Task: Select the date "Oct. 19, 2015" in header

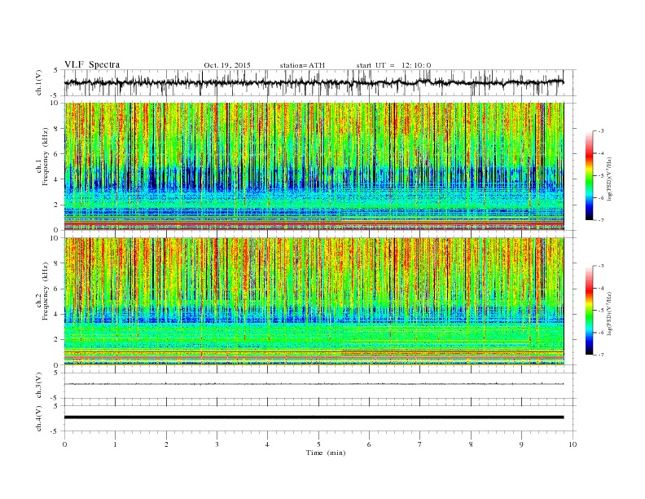Action: click(227, 65)
